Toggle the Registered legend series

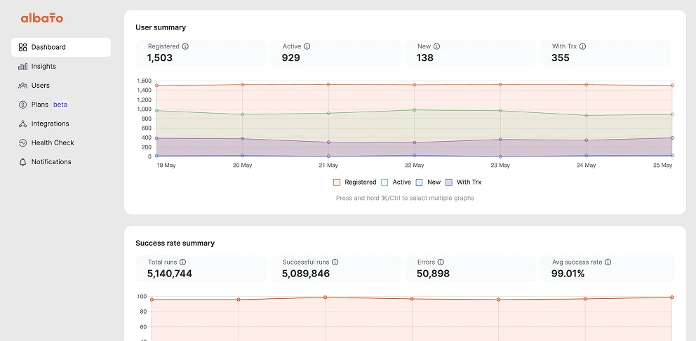click(354, 182)
